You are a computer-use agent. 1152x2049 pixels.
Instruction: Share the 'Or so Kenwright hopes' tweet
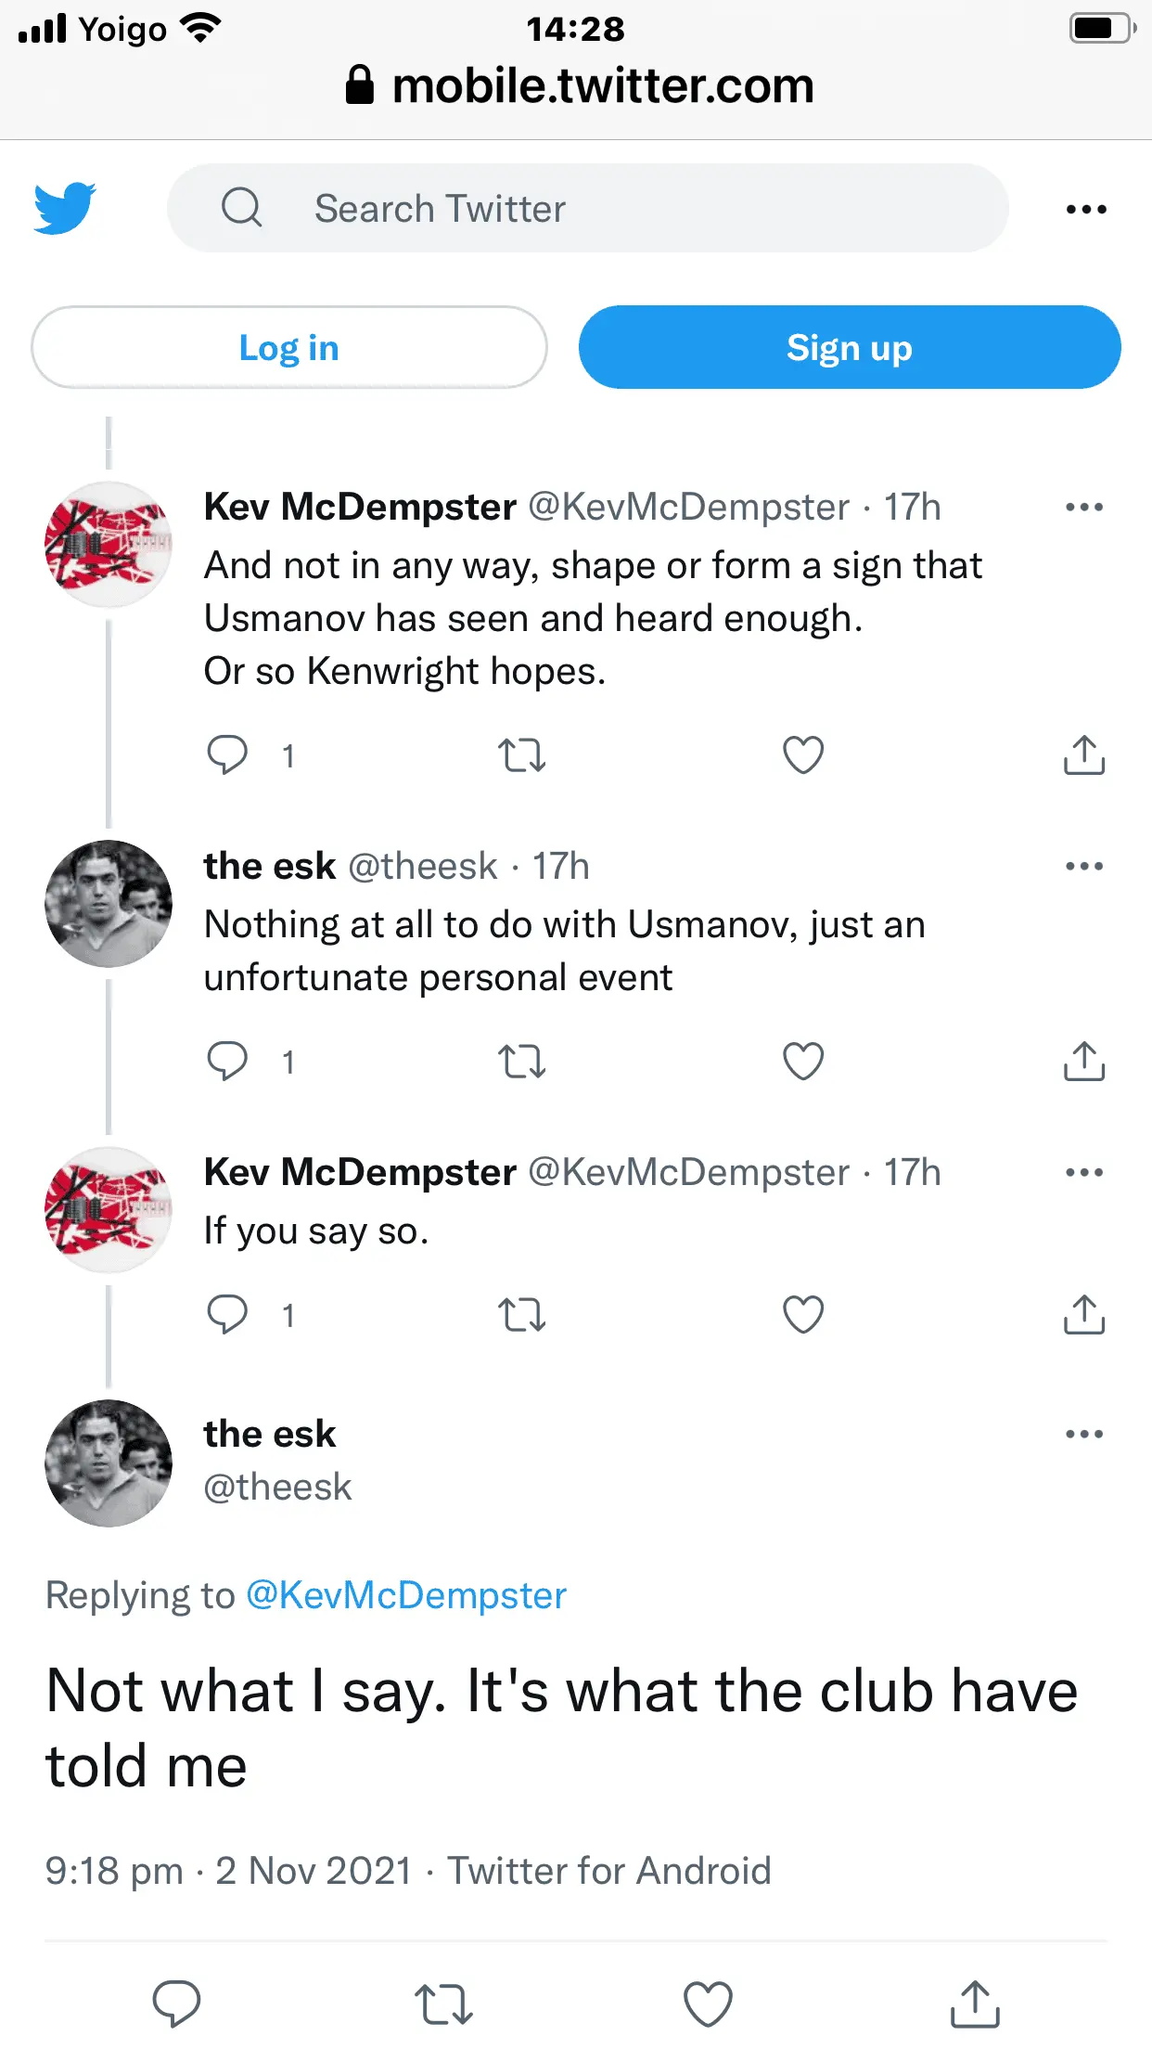tap(1083, 754)
